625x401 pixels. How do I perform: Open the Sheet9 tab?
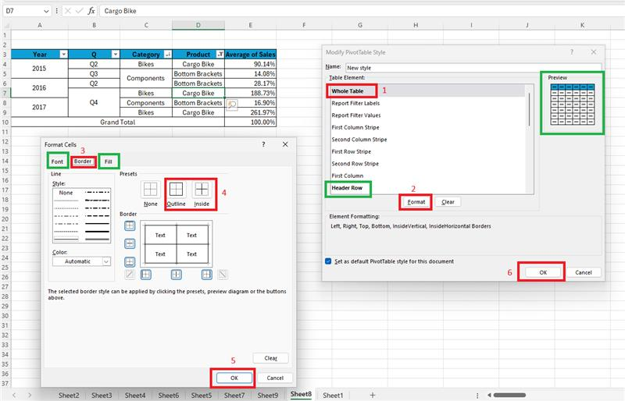(267, 395)
